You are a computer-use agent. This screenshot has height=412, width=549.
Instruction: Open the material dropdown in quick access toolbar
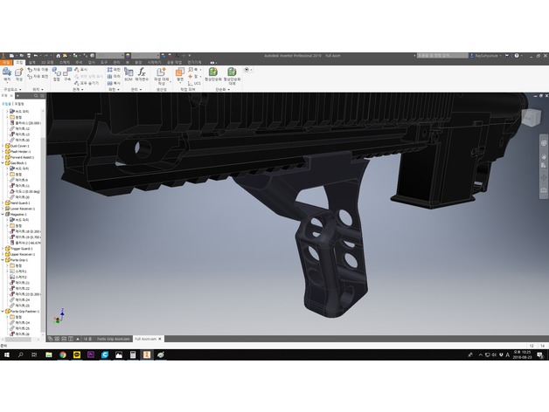pos(109,56)
